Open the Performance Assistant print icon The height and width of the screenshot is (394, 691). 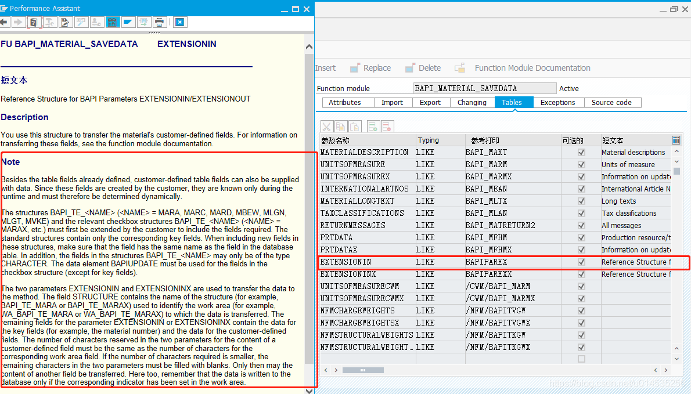158,22
